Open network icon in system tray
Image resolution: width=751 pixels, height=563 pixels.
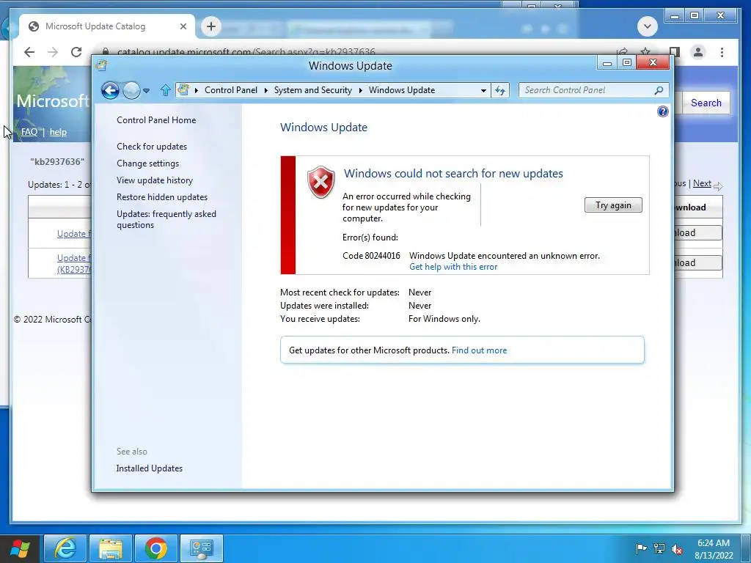coord(659,548)
